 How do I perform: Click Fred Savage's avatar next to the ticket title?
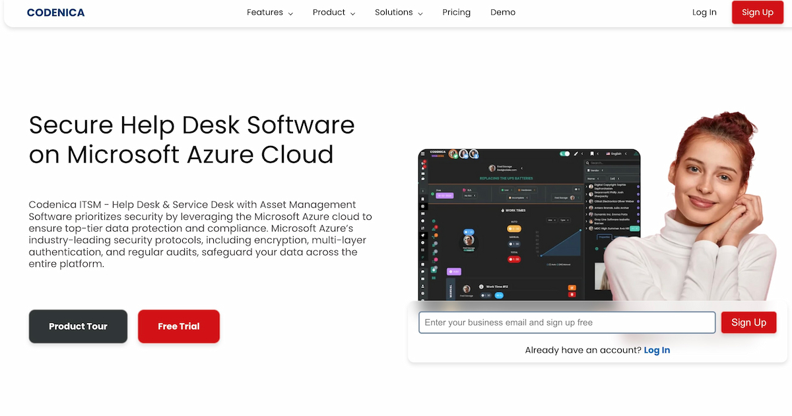point(492,168)
